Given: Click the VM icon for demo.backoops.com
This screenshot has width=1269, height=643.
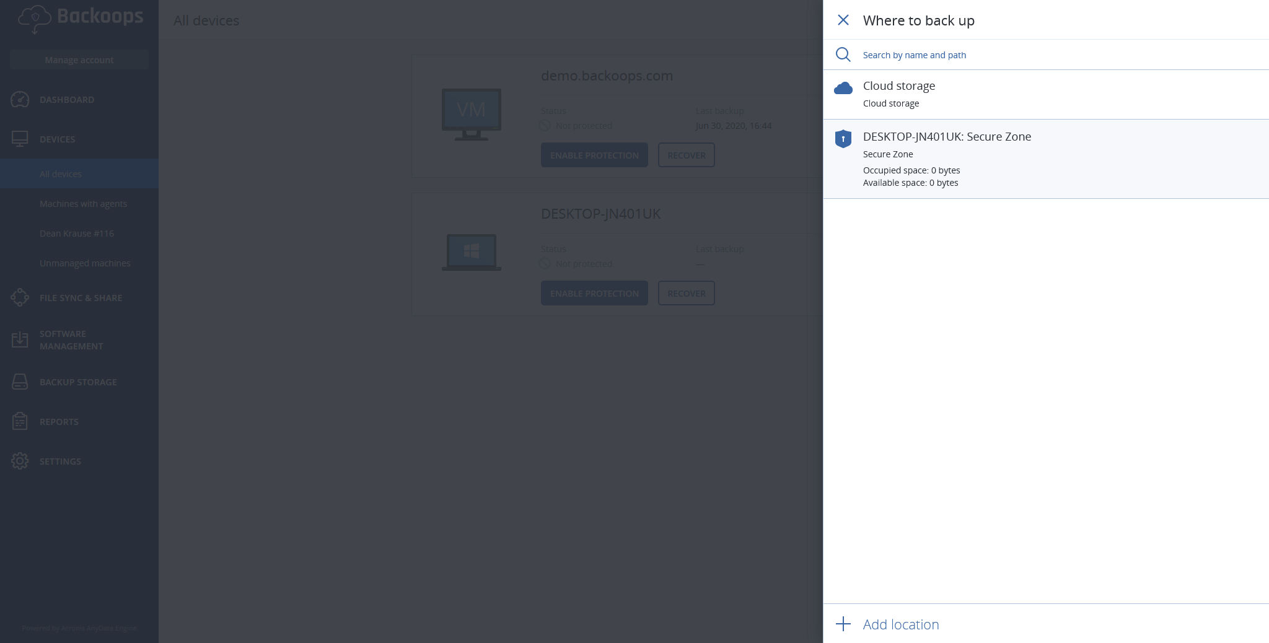Looking at the screenshot, I should coord(471,114).
